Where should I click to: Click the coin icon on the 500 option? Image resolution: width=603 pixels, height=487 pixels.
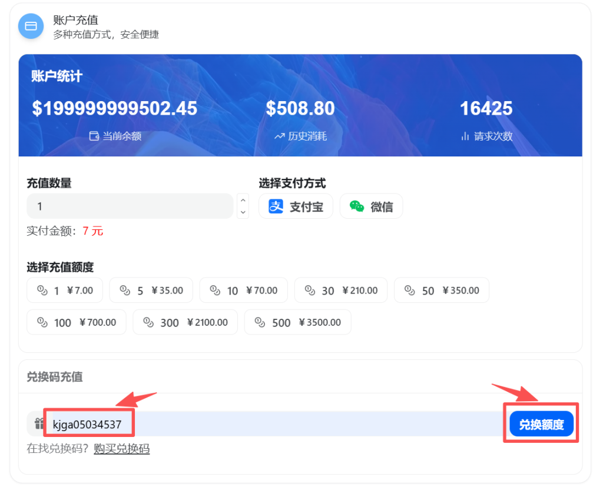tap(259, 322)
